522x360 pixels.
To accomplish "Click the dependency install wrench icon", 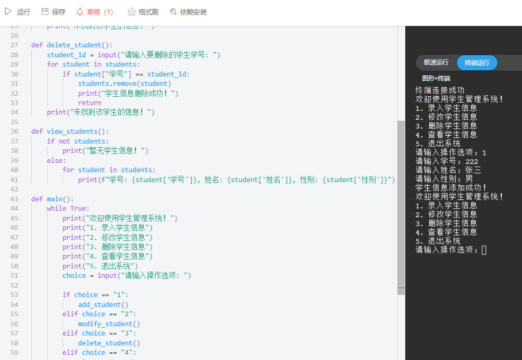I will click(x=173, y=11).
